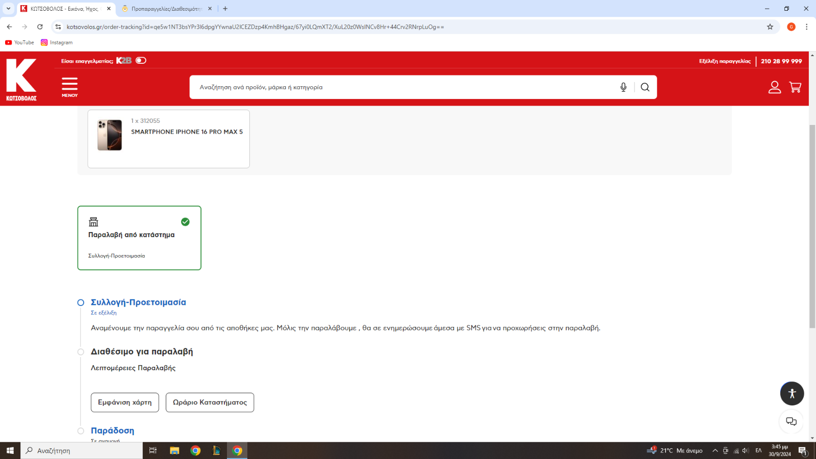The width and height of the screenshot is (816, 459).
Task: Open the Windows Start menu
Action: tap(10, 450)
